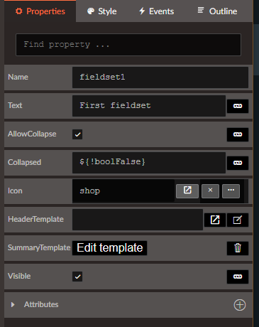Add a new attribute with the plus circle

coord(240,305)
